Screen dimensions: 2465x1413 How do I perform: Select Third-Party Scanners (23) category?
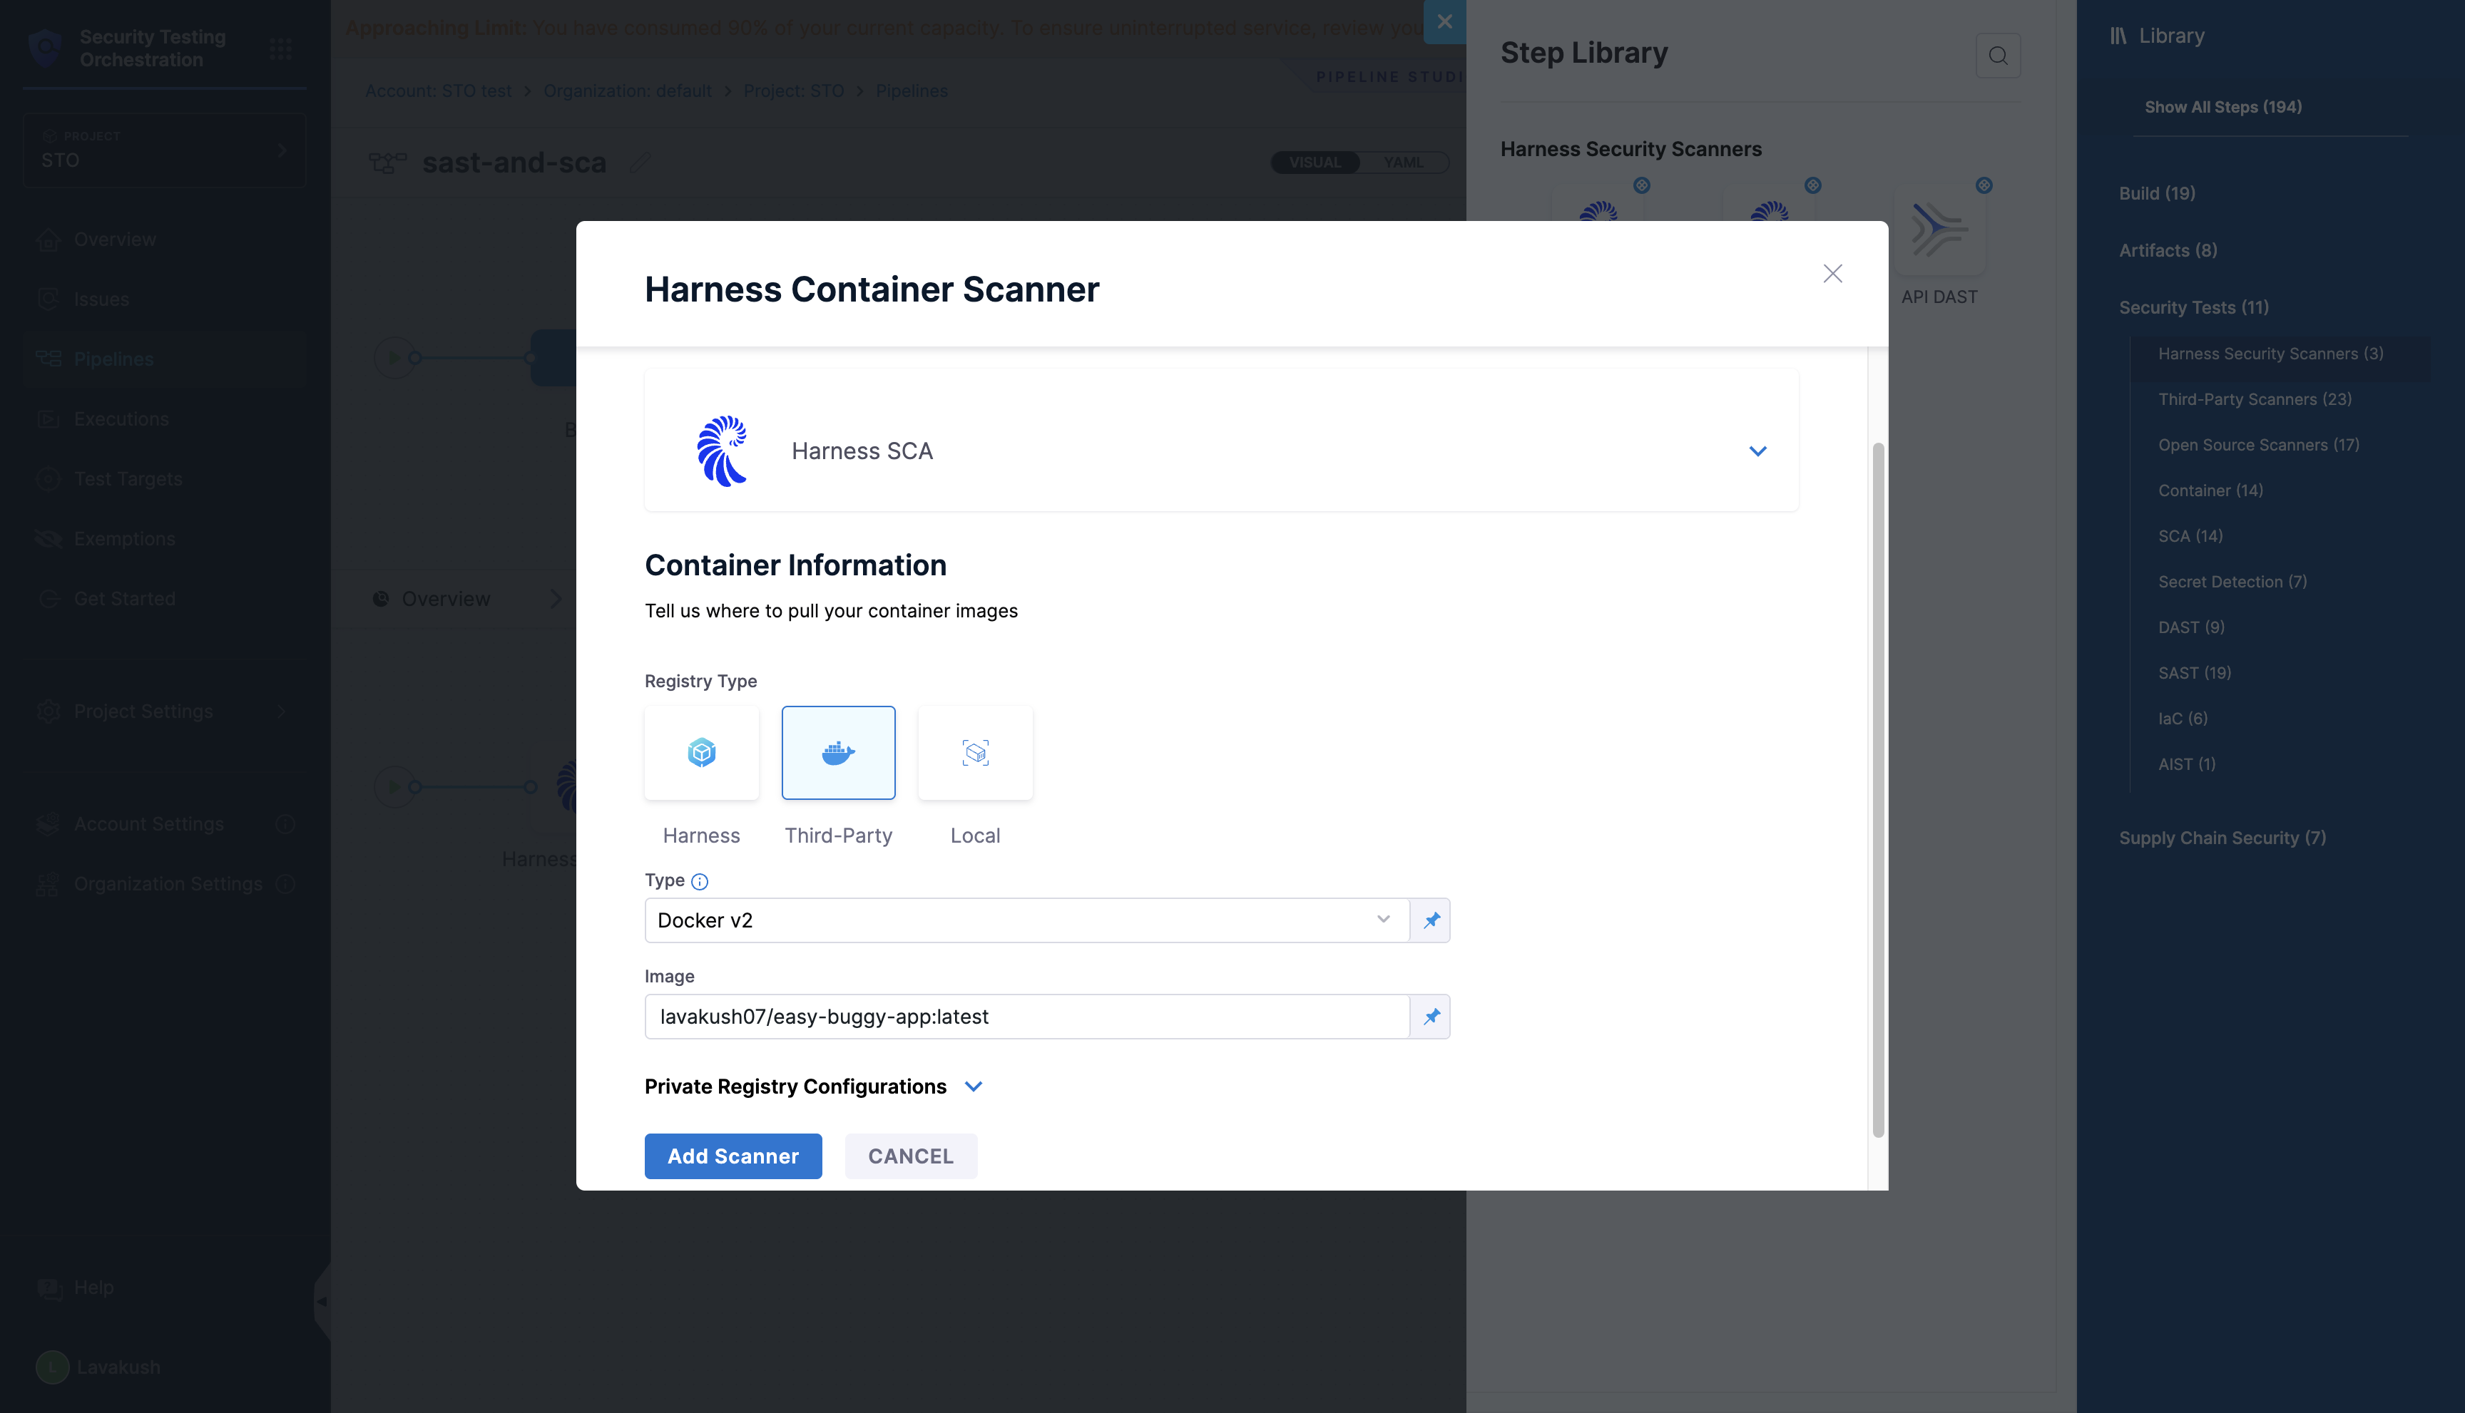coord(2253,399)
